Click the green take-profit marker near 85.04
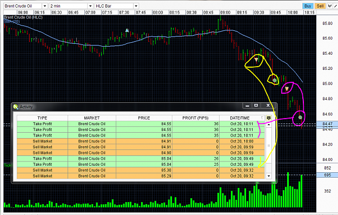Screen dimensions: 338x215 274,80
